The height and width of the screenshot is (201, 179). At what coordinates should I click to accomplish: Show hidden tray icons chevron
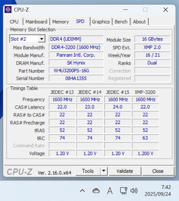coord(82,191)
